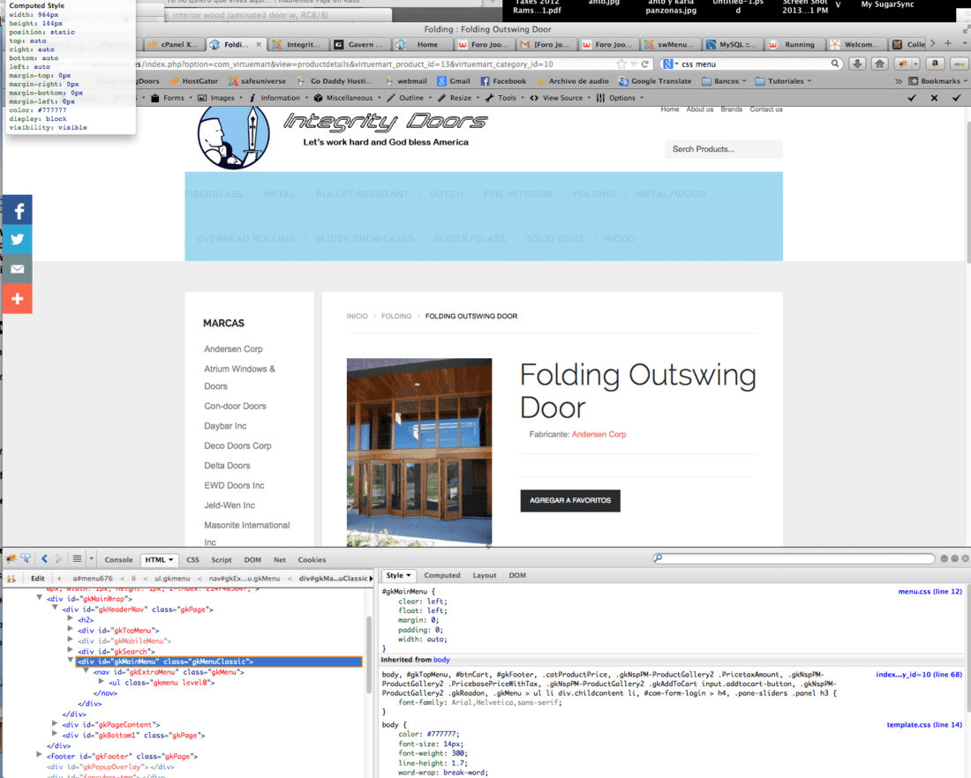Open more sharing options plus icon

pyautogui.click(x=18, y=299)
